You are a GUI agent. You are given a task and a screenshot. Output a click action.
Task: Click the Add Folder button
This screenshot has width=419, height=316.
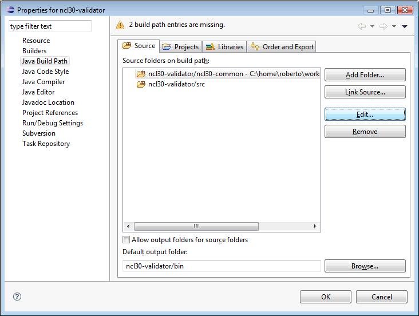point(365,75)
